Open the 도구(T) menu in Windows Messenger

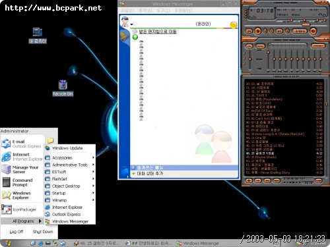click(164, 11)
